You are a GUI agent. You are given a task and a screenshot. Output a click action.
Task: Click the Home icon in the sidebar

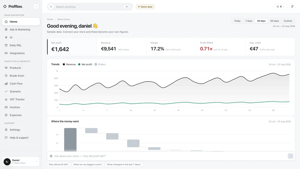6,22
